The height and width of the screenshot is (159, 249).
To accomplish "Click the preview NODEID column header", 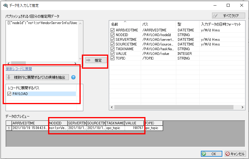I will coord(58,123).
